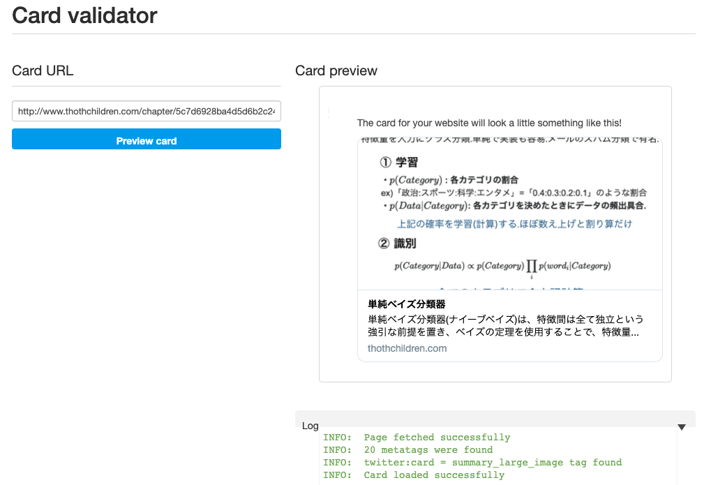Select the 'Page fetched successfully' log line
This screenshot has height=485, width=718.
tap(417, 438)
